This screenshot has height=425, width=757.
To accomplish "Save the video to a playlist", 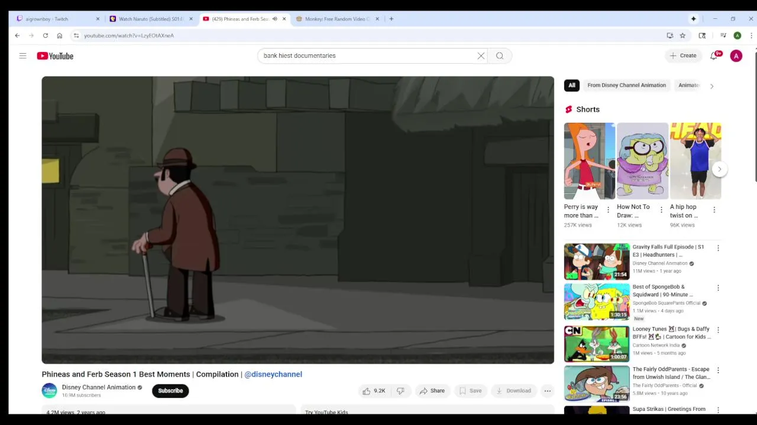I will (471, 391).
